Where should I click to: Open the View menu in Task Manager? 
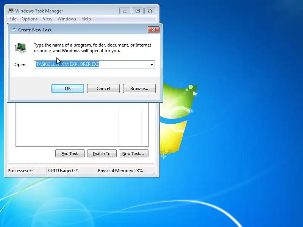pos(48,19)
